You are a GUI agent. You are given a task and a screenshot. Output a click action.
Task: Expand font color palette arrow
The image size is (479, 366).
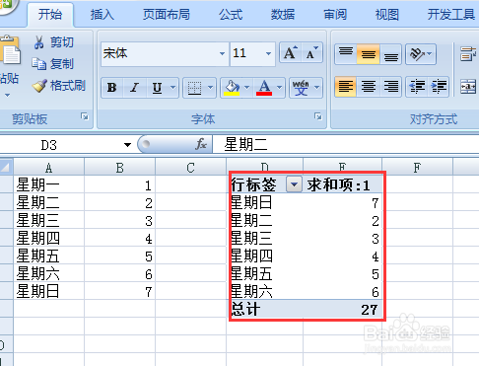pyautogui.click(x=280, y=88)
